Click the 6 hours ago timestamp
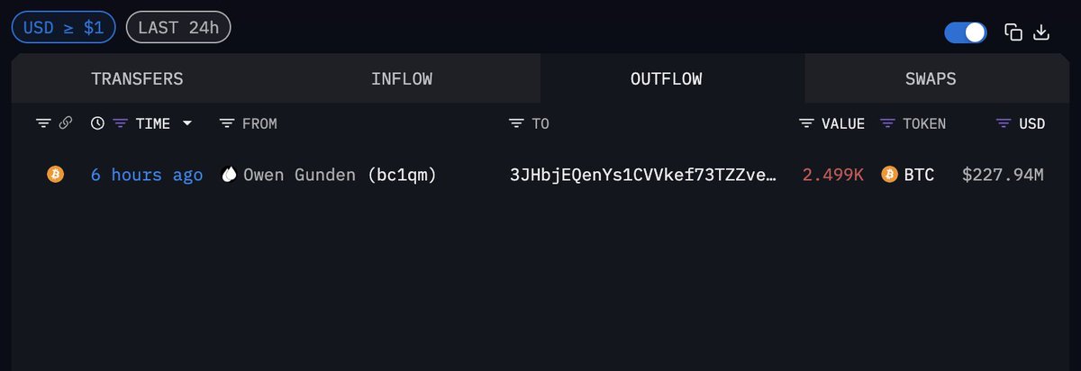Viewport: 1081px width, 371px height. click(x=147, y=175)
